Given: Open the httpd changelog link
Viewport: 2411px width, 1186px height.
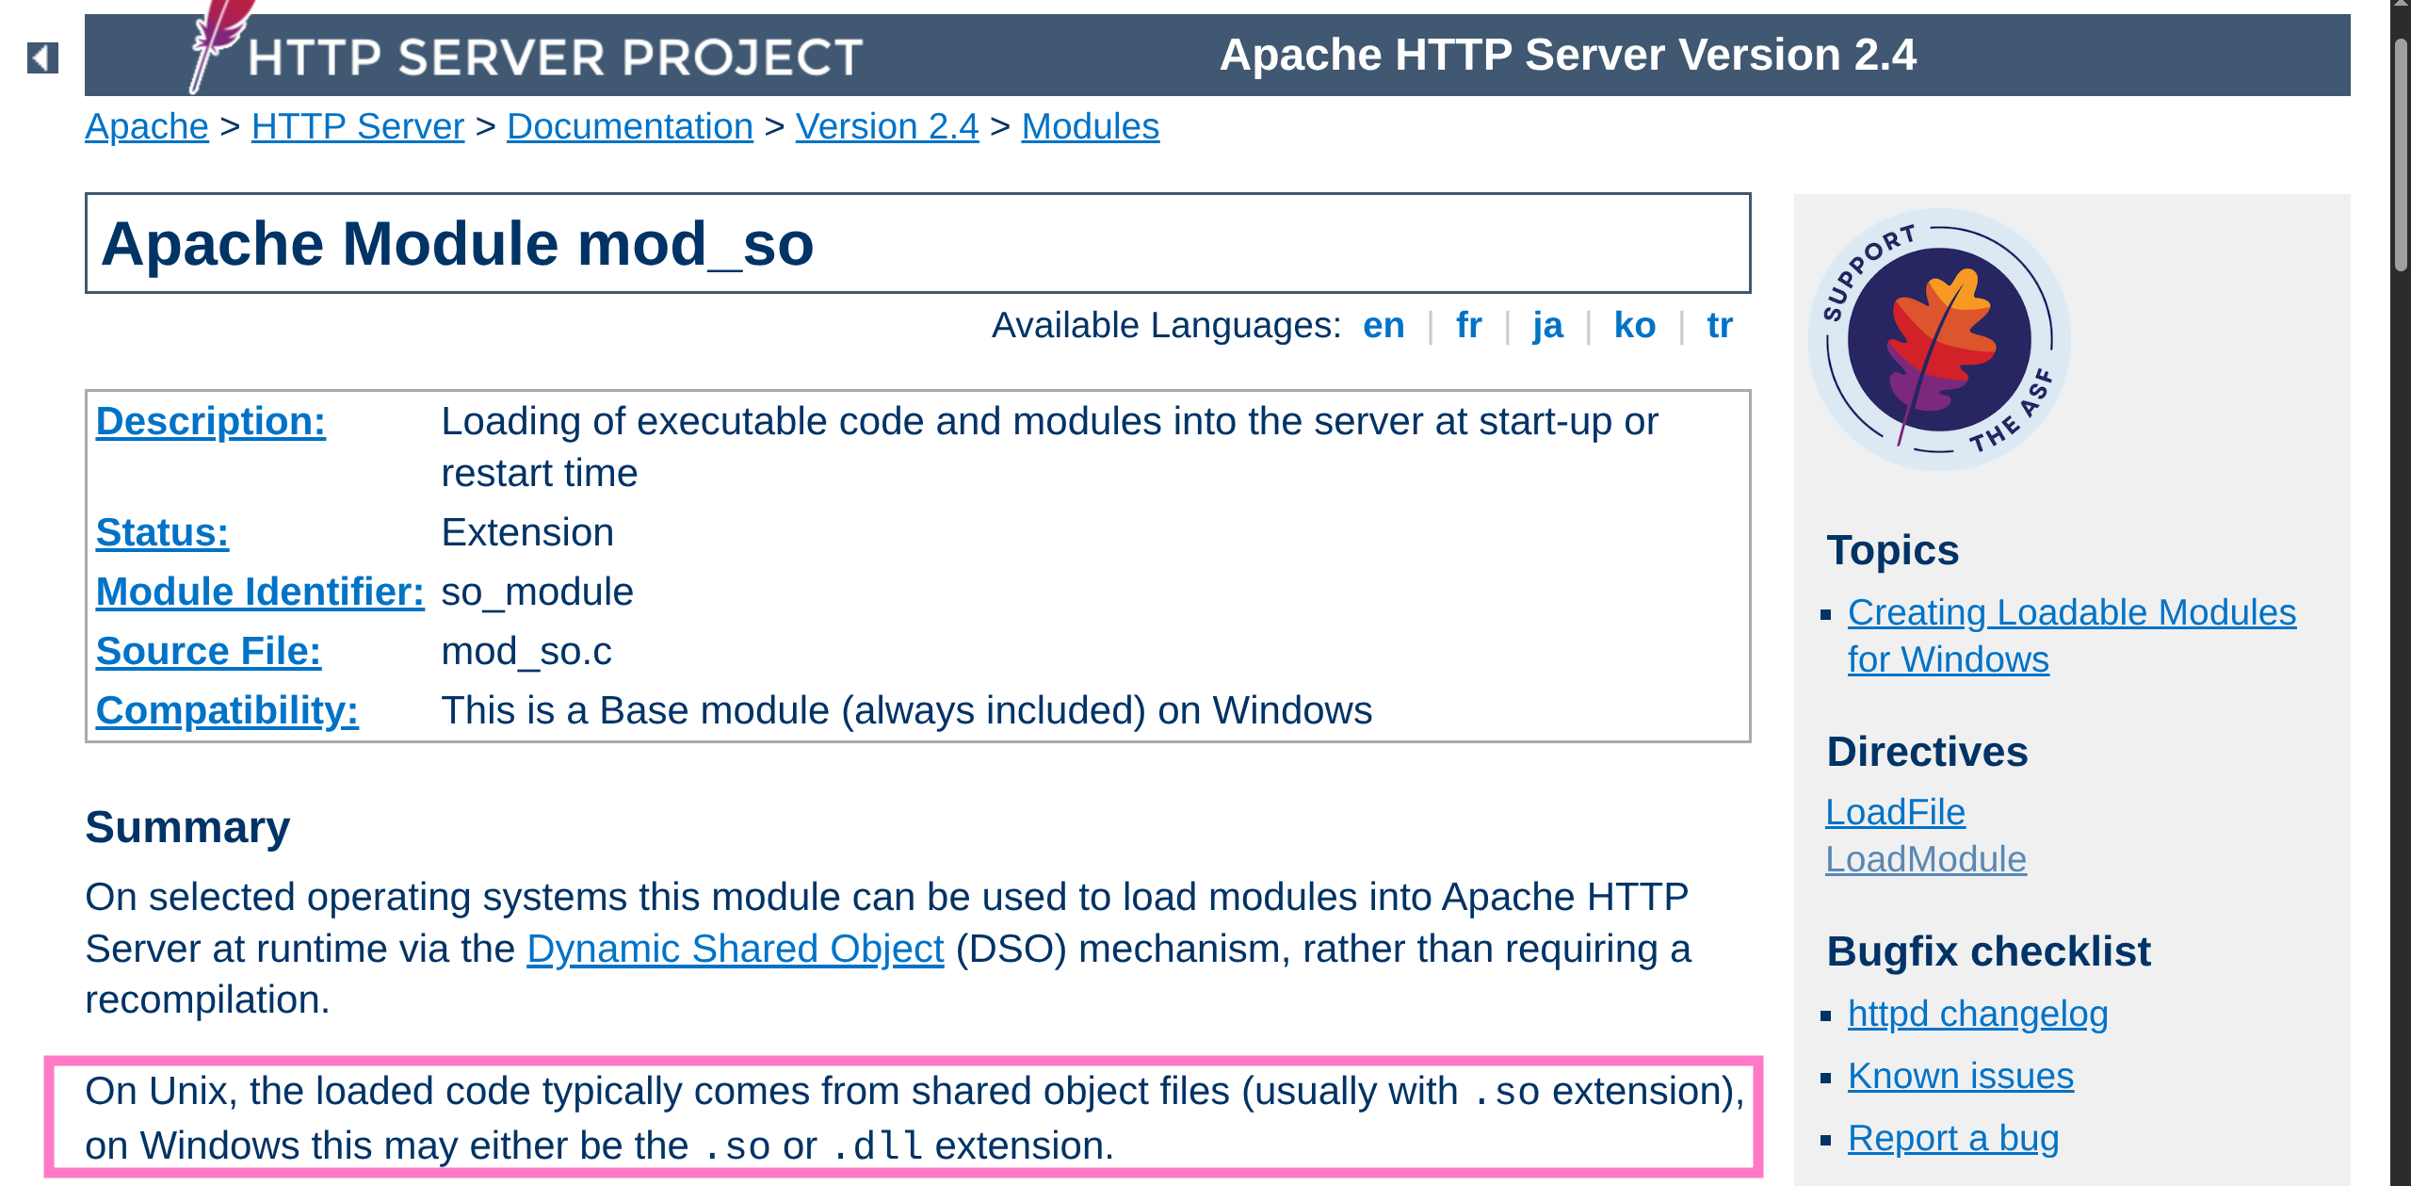Looking at the screenshot, I should point(1977,1014).
